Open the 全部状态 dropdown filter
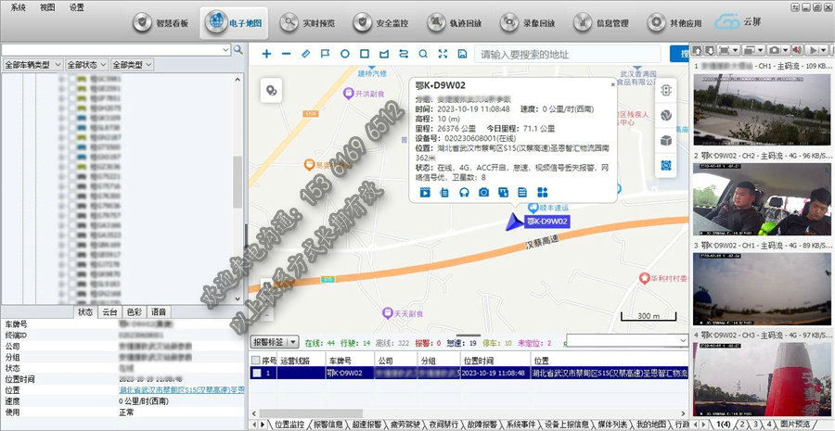835x431 pixels. coord(85,66)
